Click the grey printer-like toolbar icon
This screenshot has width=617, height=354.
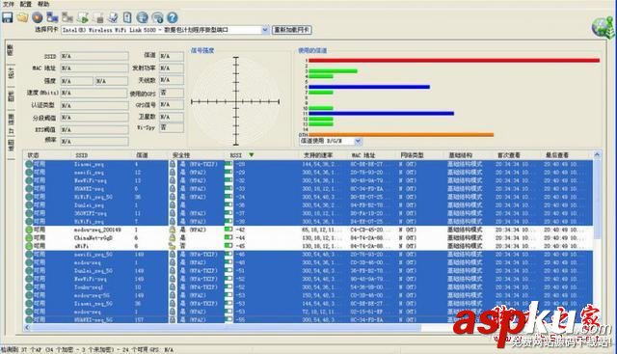97,17
